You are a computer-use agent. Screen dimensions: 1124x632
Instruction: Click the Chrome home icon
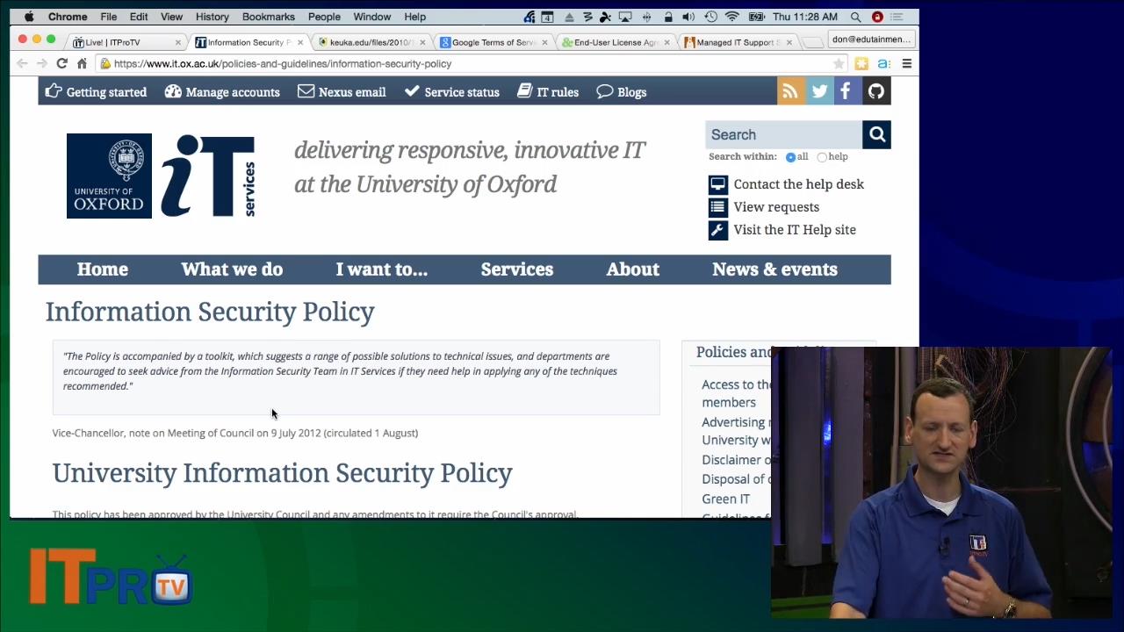[x=82, y=63]
